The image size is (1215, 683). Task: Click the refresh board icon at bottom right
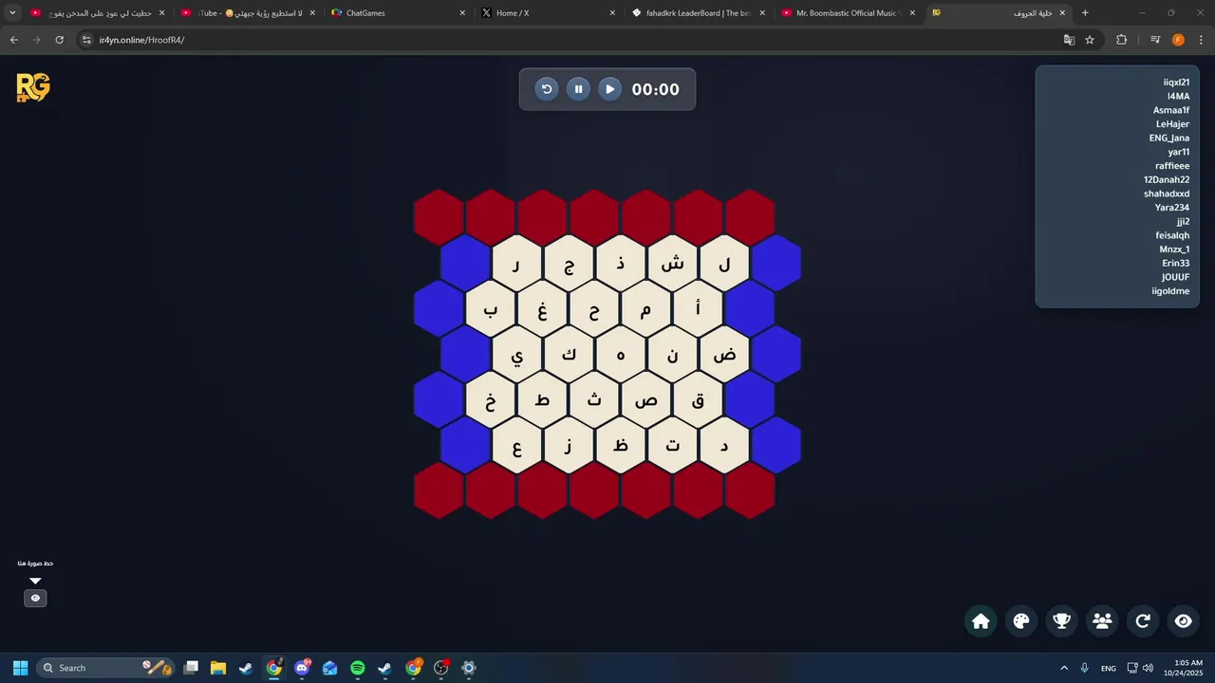click(x=1143, y=621)
